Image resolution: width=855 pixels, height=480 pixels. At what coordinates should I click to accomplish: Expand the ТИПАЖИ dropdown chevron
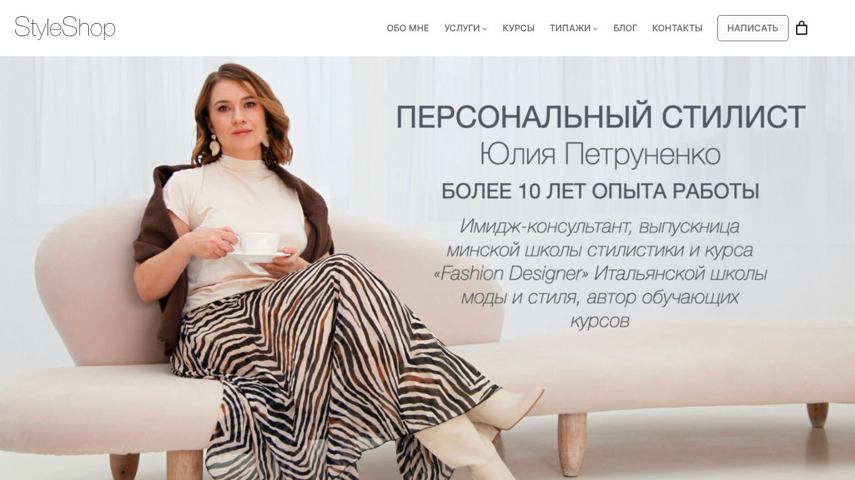[595, 29]
